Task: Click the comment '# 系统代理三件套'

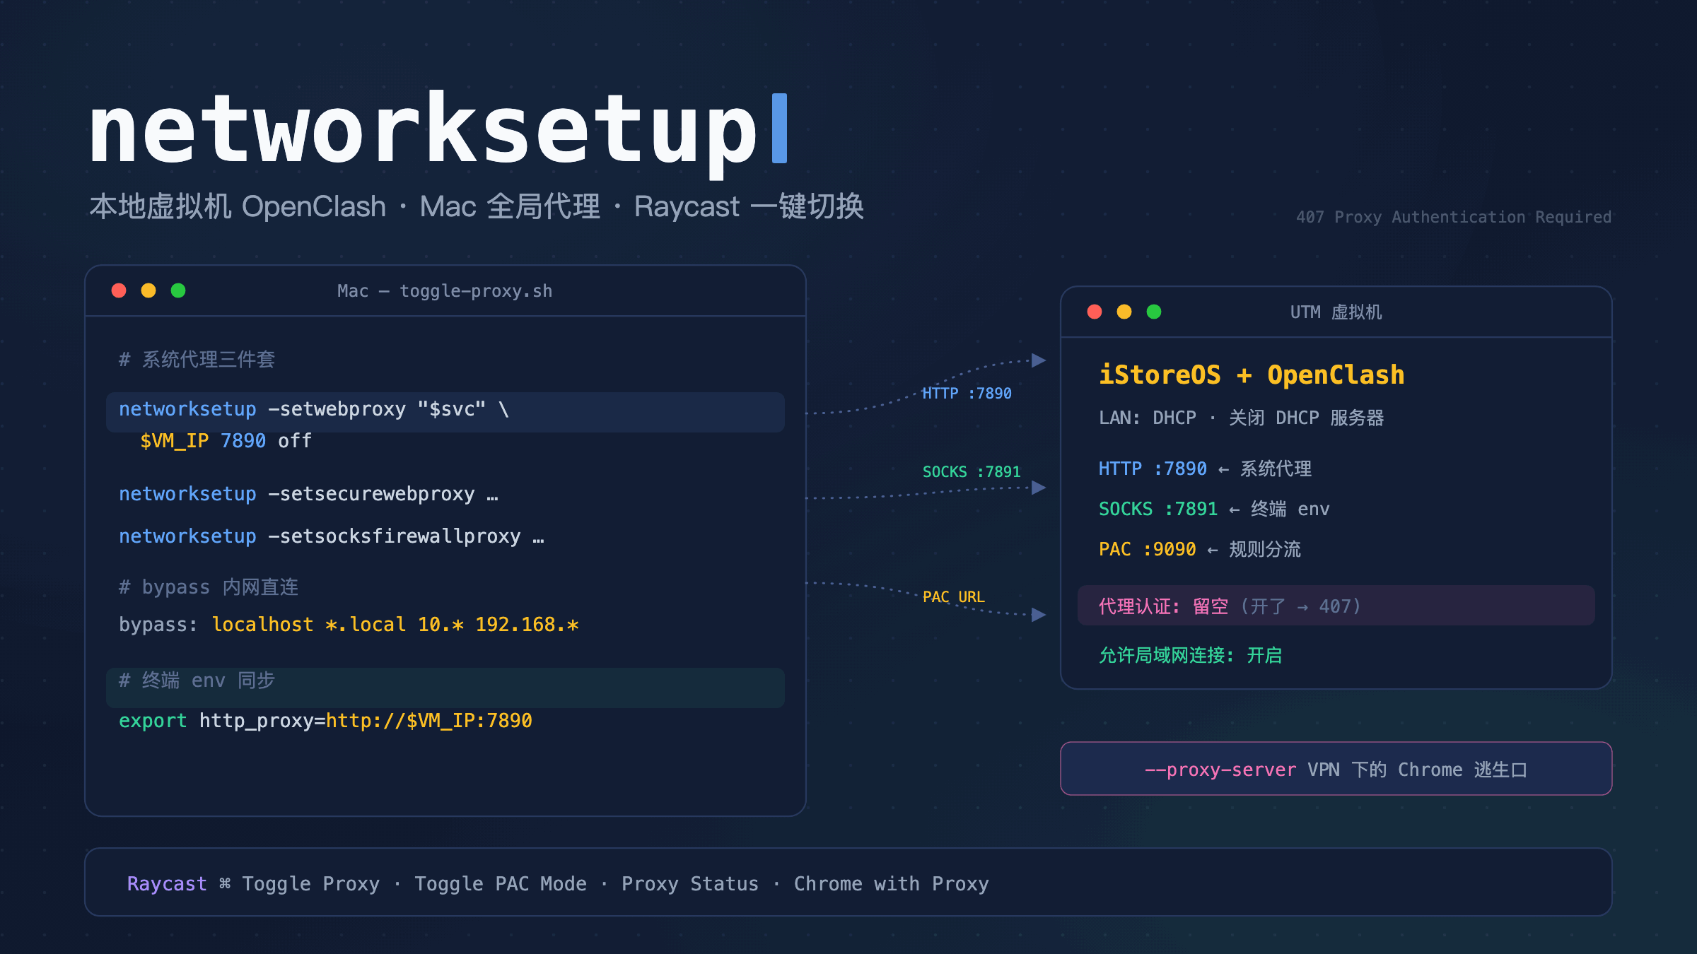Action: point(197,360)
